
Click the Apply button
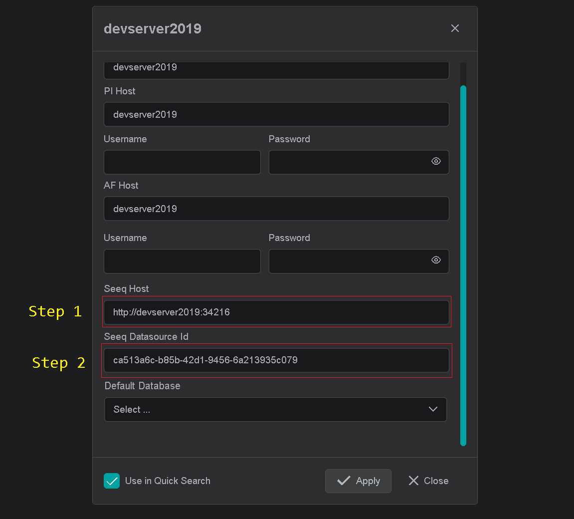point(358,481)
